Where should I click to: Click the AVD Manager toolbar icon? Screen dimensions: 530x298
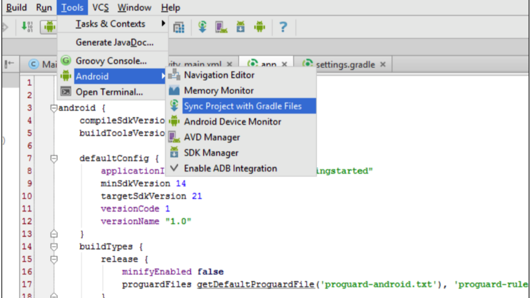pos(222,27)
